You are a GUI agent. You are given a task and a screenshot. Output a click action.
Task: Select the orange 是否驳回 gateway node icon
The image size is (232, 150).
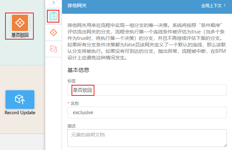pyautogui.click(x=20, y=23)
